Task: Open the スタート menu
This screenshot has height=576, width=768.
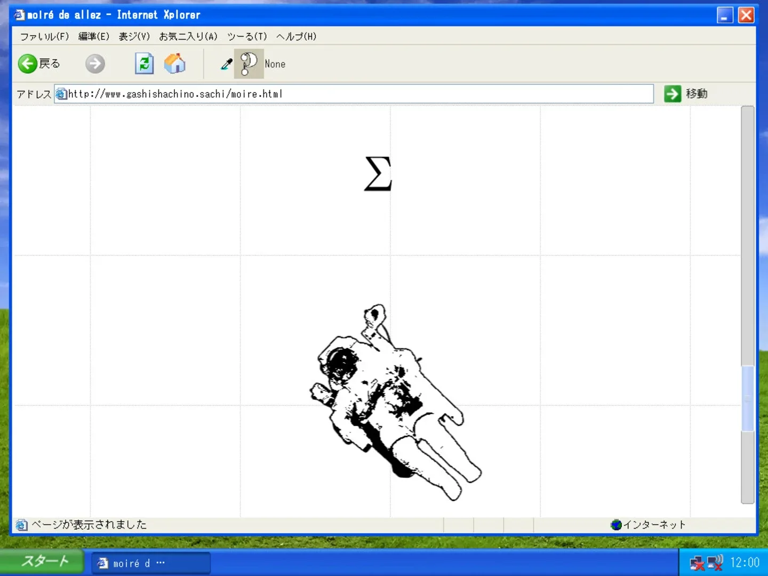Action: 43,562
